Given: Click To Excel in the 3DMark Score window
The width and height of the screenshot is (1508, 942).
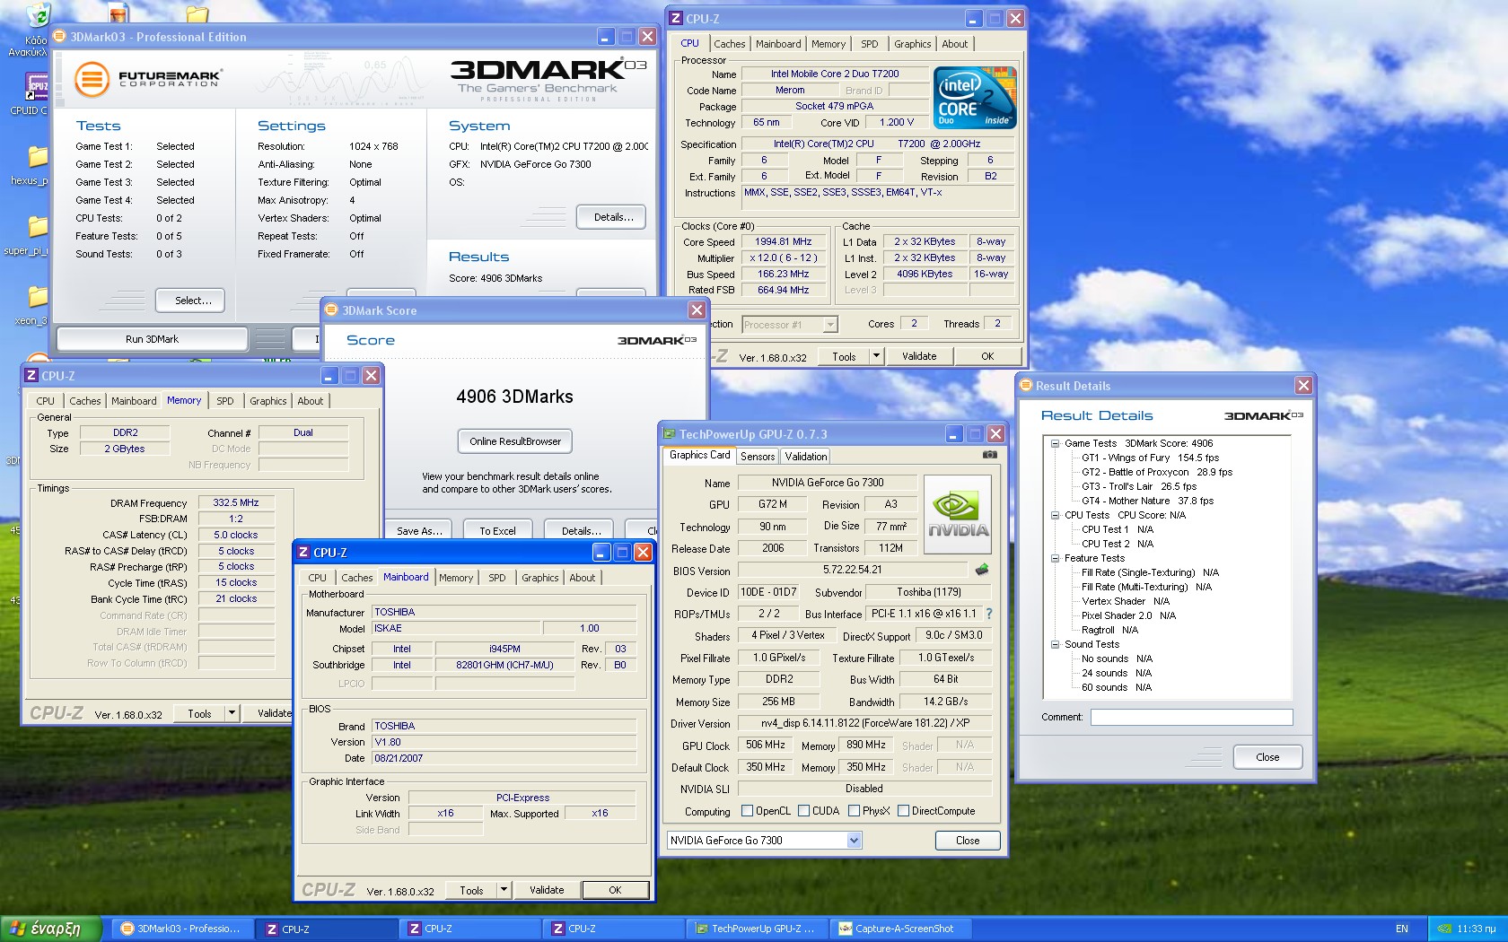Looking at the screenshot, I should pyautogui.click(x=497, y=531).
